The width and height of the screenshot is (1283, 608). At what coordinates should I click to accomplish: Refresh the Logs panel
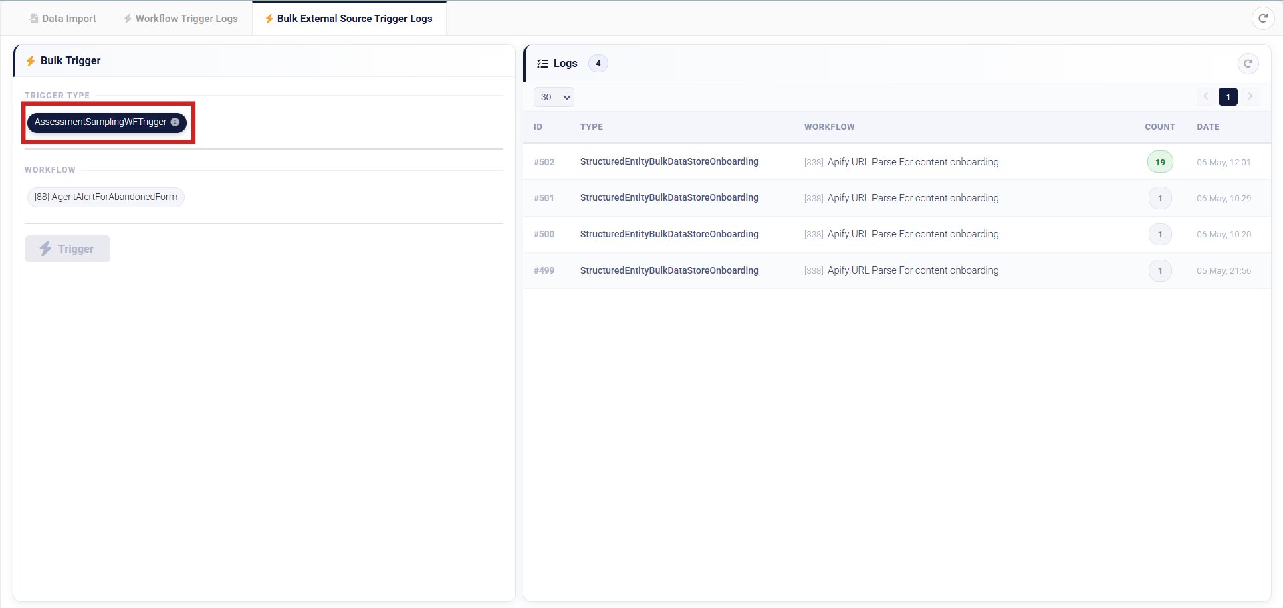[1248, 63]
